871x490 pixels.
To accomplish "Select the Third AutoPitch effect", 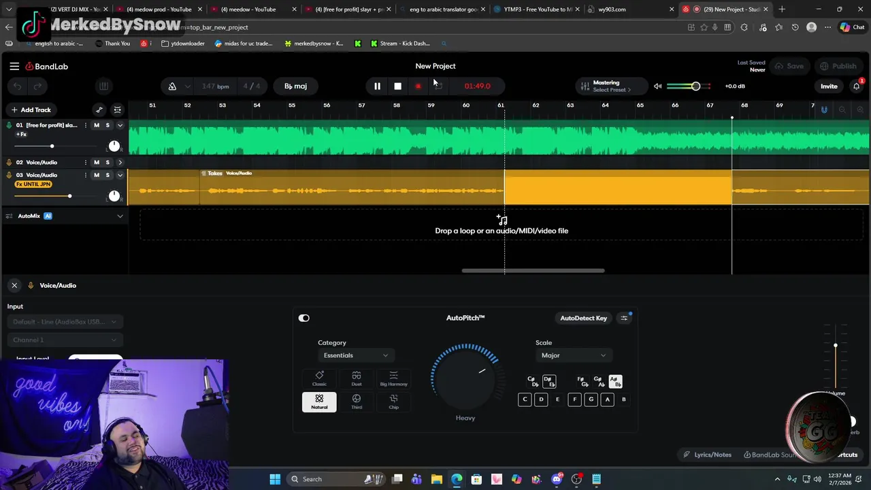I will pos(357,402).
